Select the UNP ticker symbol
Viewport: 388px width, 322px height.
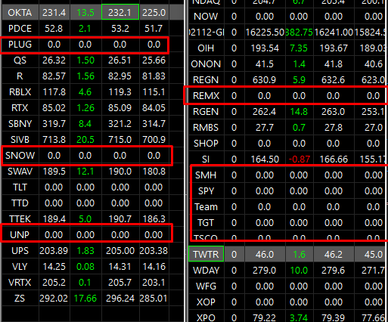point(20,235)
